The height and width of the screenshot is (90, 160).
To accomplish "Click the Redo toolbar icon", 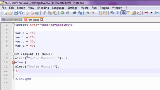I will 67,13.
